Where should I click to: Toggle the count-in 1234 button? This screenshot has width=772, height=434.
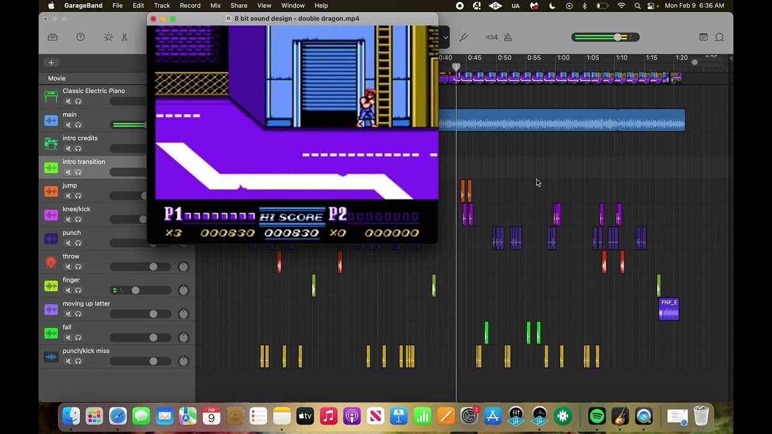(492, 37)
